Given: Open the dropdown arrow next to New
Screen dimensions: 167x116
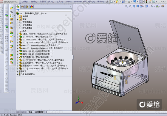Looking at the screenshot, I should click(114, 2).
